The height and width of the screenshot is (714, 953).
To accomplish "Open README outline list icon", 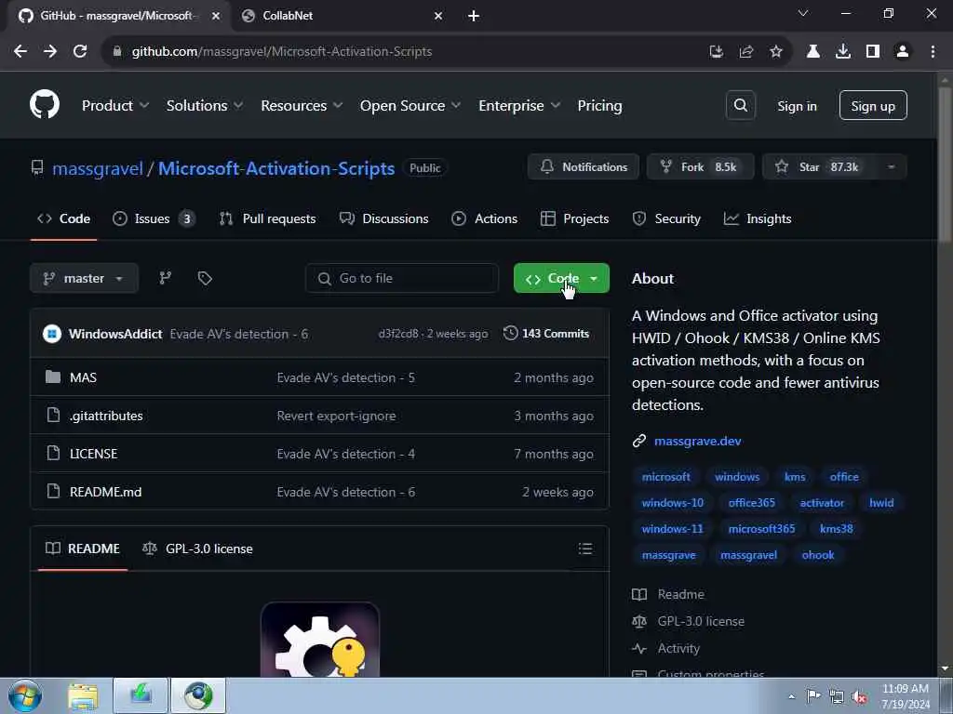I will (585, 549).
